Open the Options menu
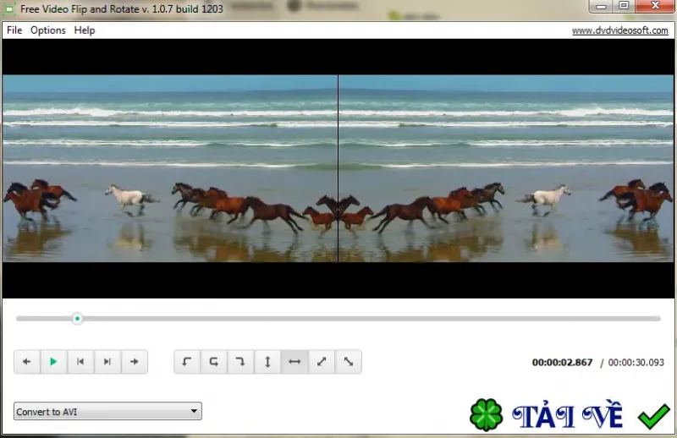This screenshot has height=438, width=677. pyautogui.click(x=48, y=30)
